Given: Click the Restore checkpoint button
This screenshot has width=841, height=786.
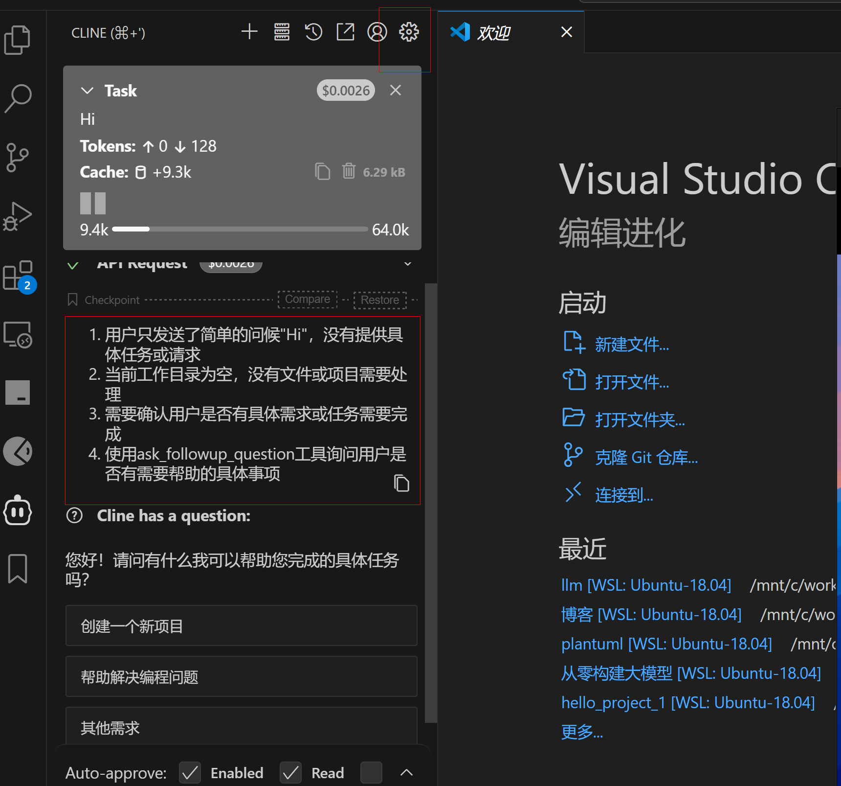Looking at the screenshot, I should click(x=380, y=300).
